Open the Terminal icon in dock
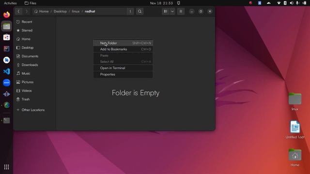This screenshot has width=310, height=174. (6, 120)
